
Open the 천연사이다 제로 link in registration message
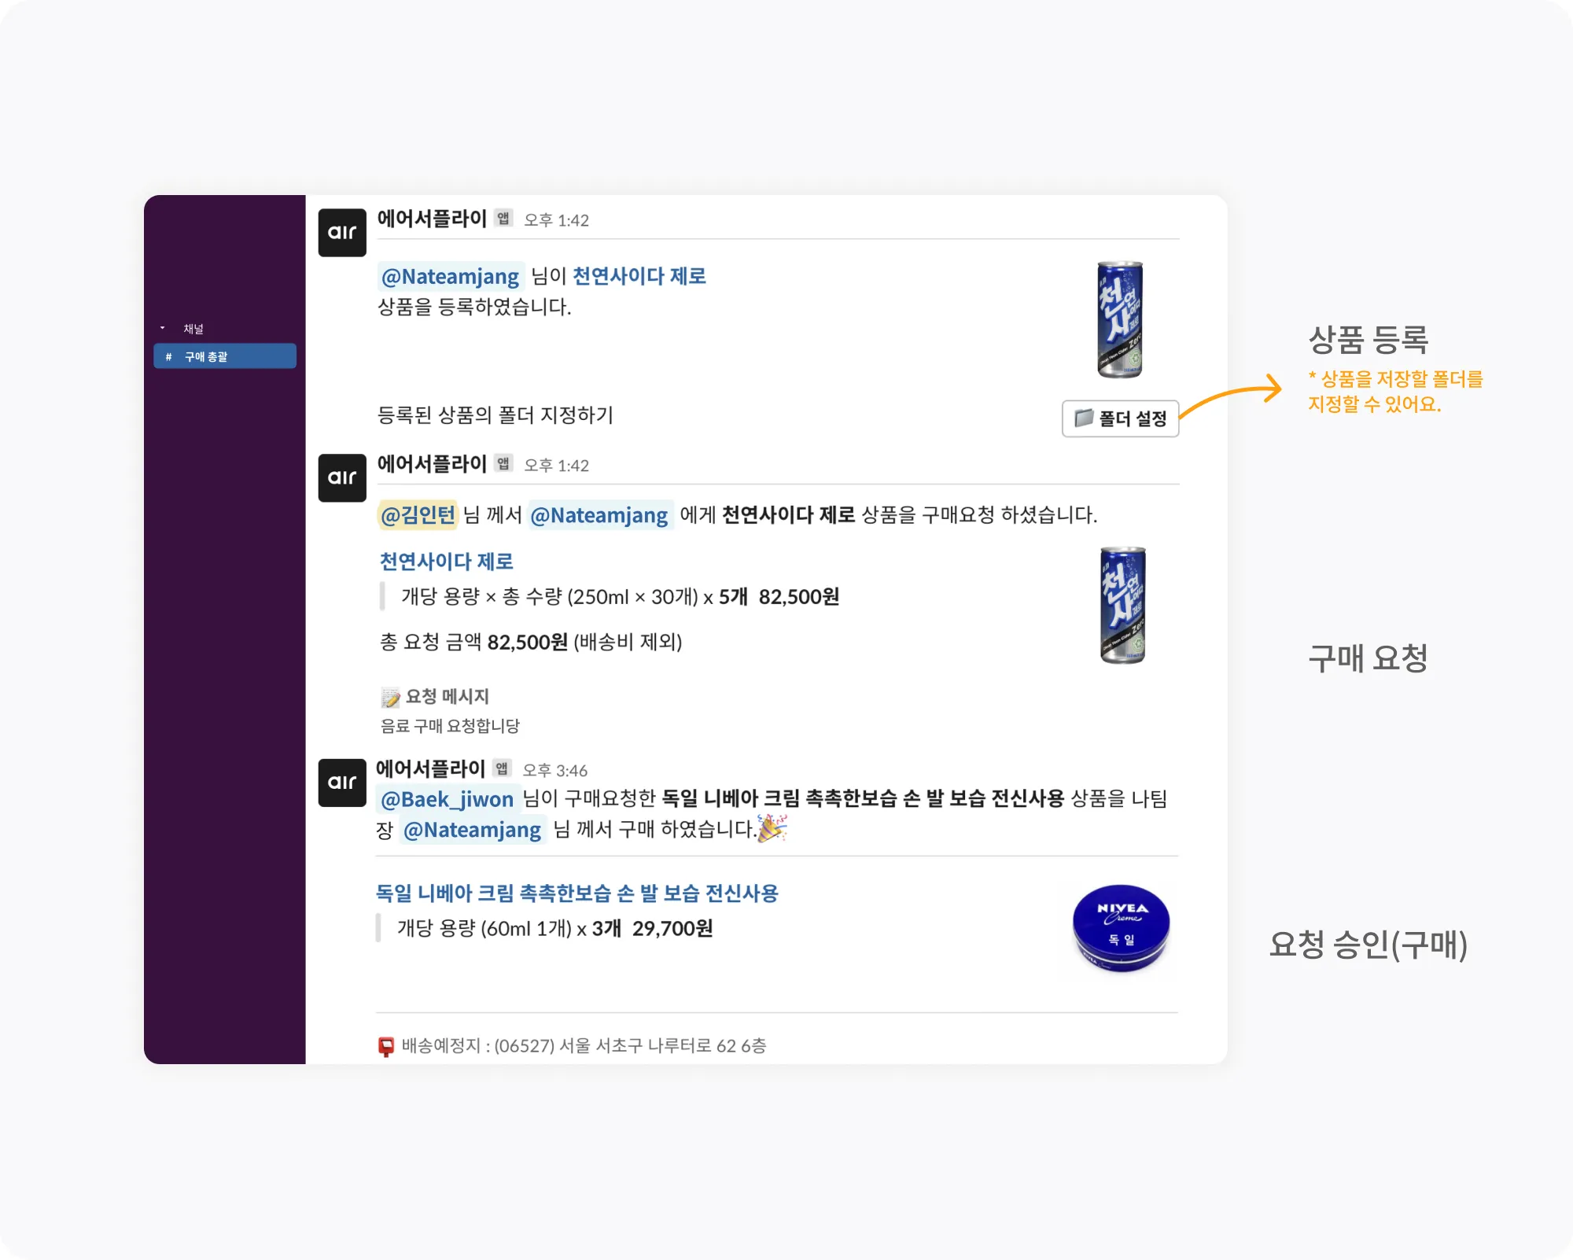coord(639,276)
